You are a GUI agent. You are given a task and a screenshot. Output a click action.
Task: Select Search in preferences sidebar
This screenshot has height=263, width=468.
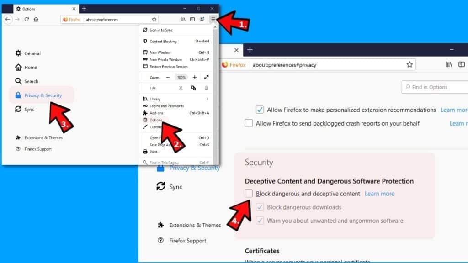click(27, 81)
